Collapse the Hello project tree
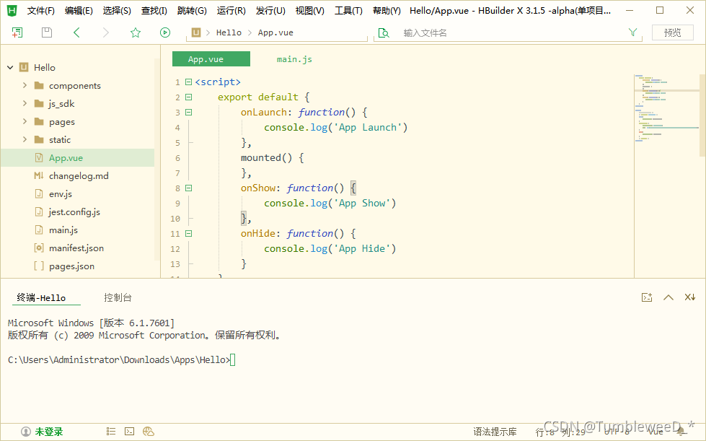706x441 pixels. (x=9, y=67)
